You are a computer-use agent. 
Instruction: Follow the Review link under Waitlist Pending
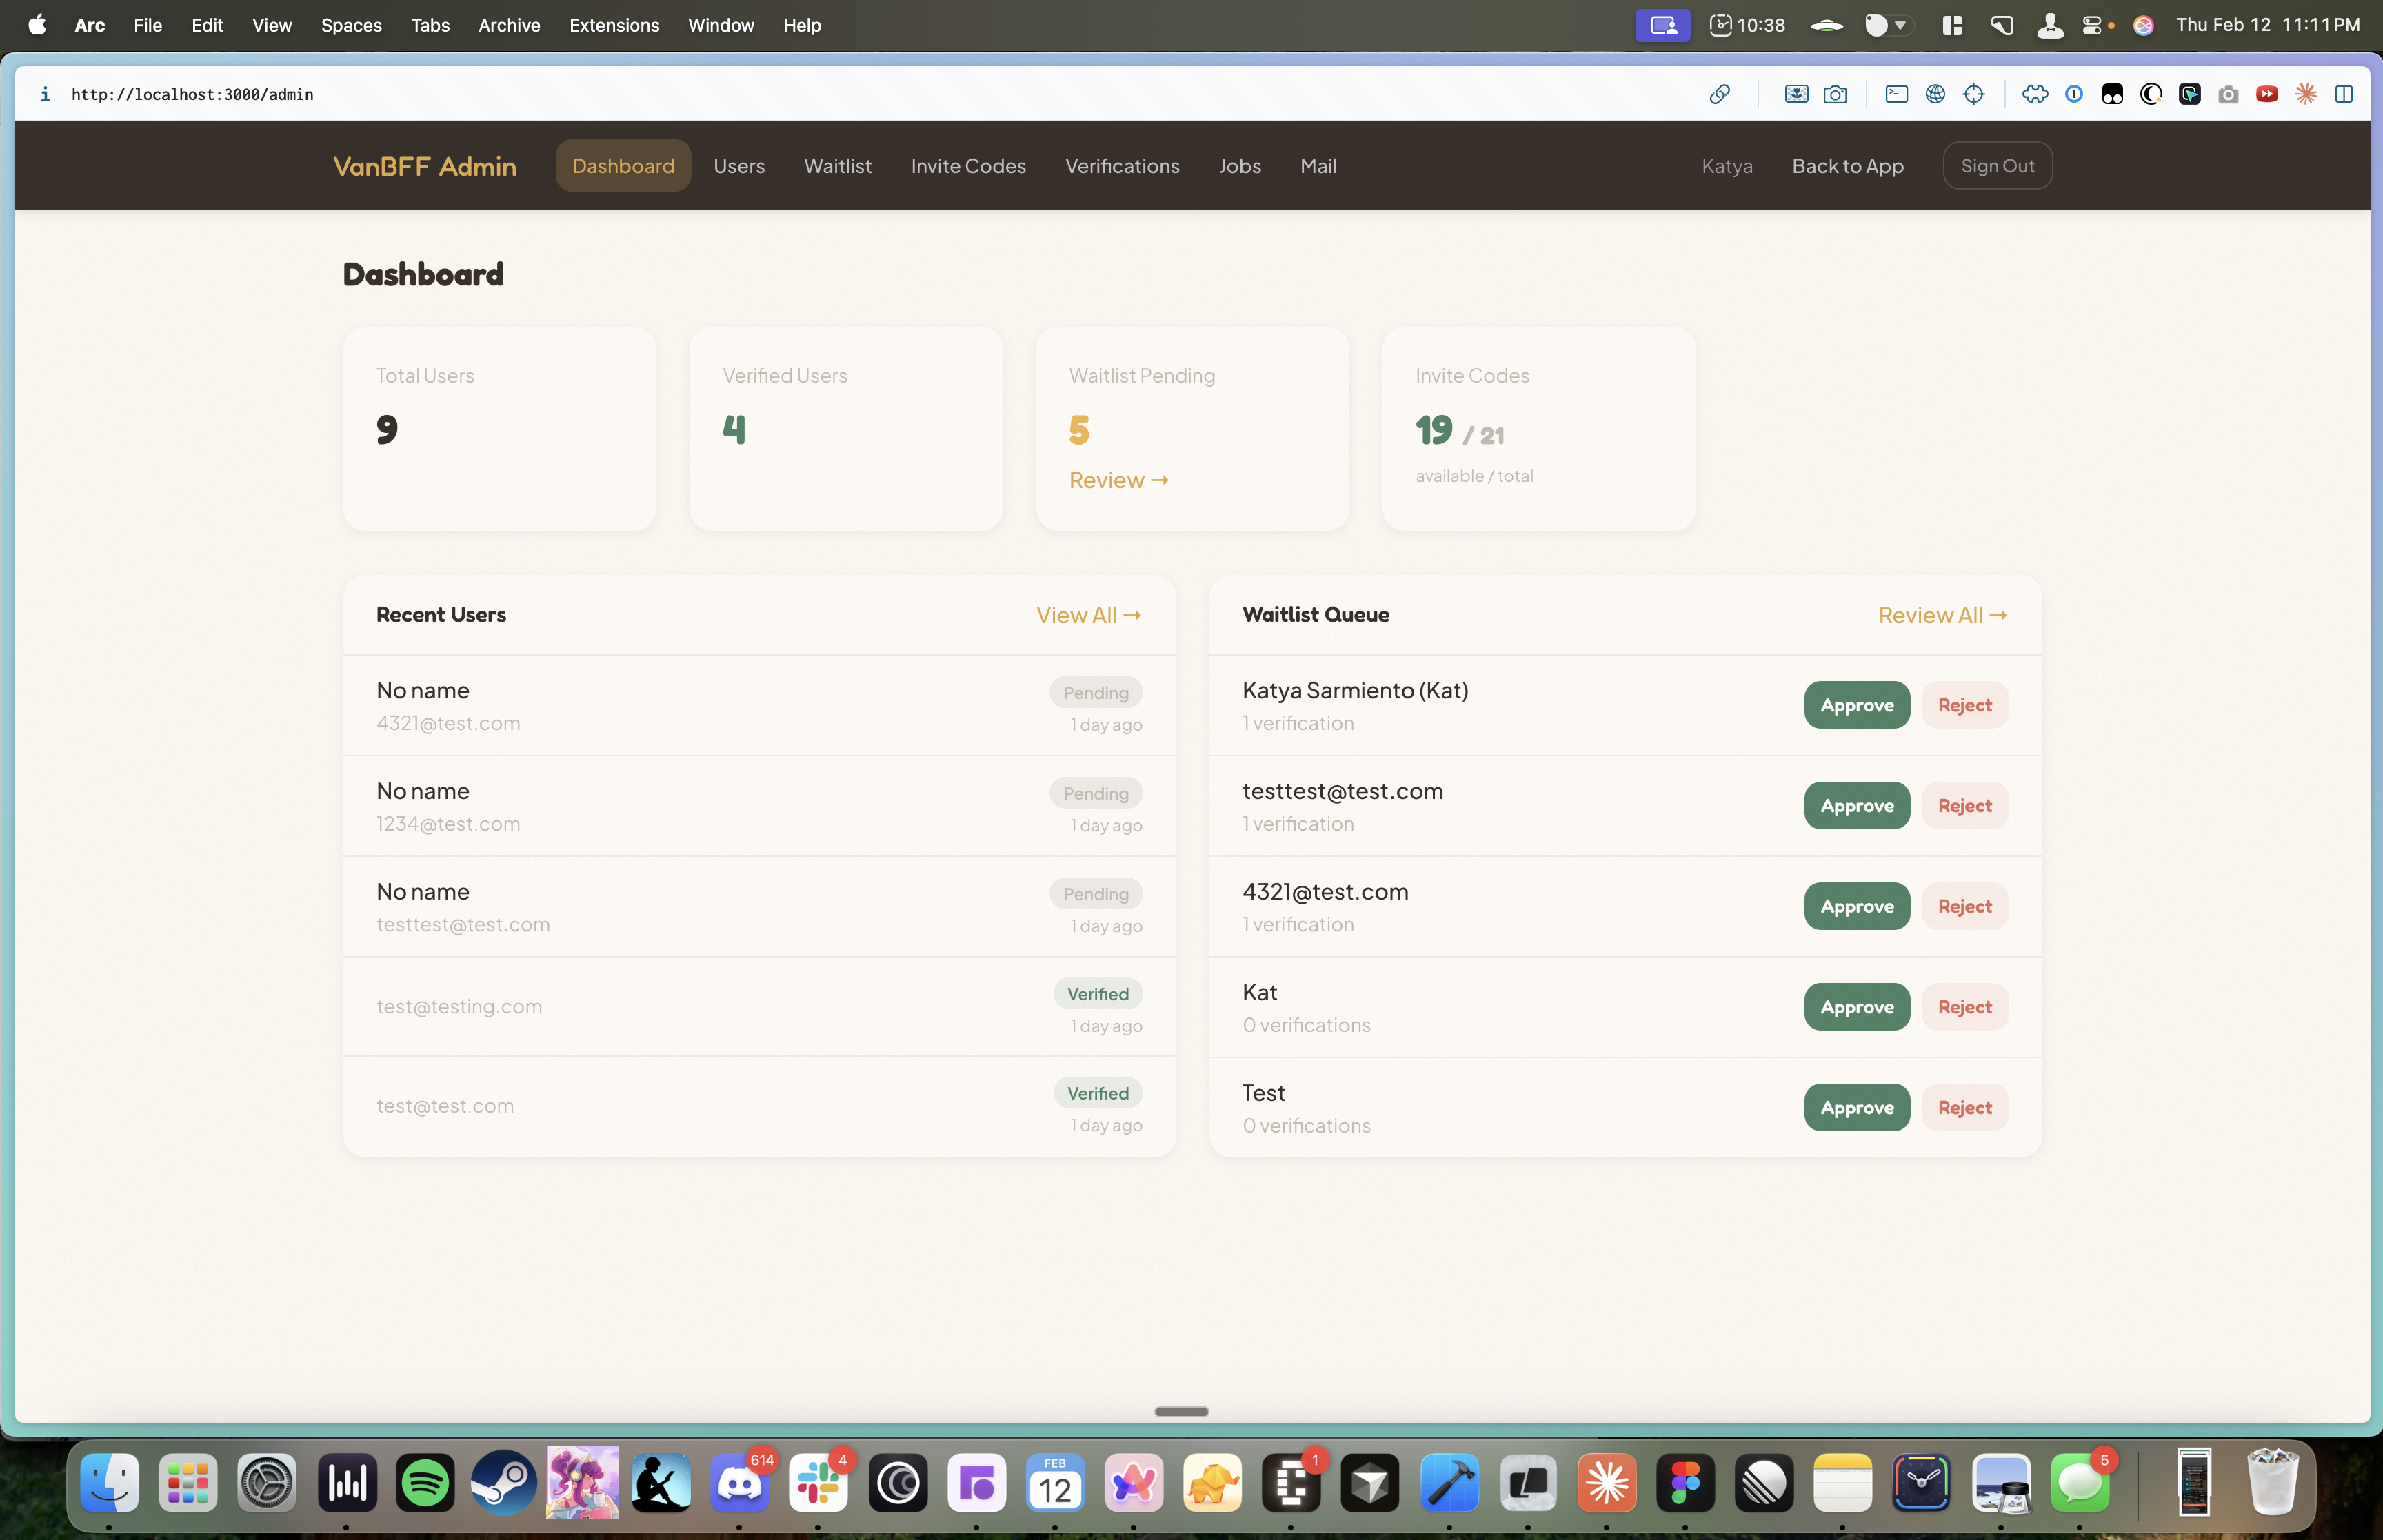[x=1118, y=480]
